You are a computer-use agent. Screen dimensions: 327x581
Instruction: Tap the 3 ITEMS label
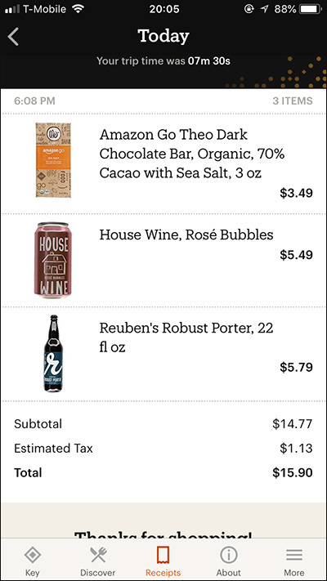293,101
